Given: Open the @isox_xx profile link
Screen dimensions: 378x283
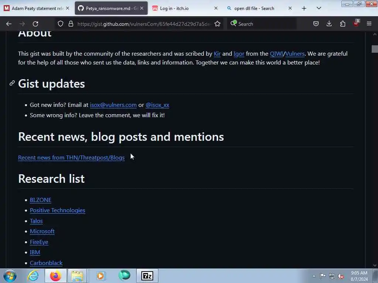Looking at the screenshot, I should [157, 105].
